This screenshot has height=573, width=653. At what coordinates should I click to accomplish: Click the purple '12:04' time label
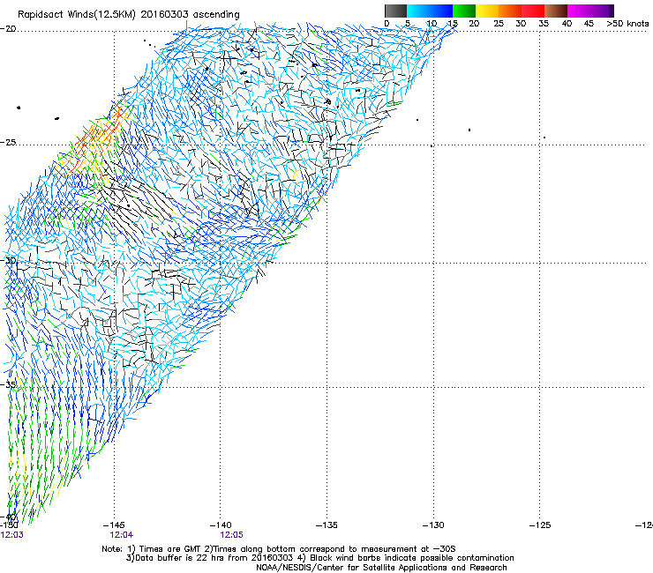pos(122,535)
